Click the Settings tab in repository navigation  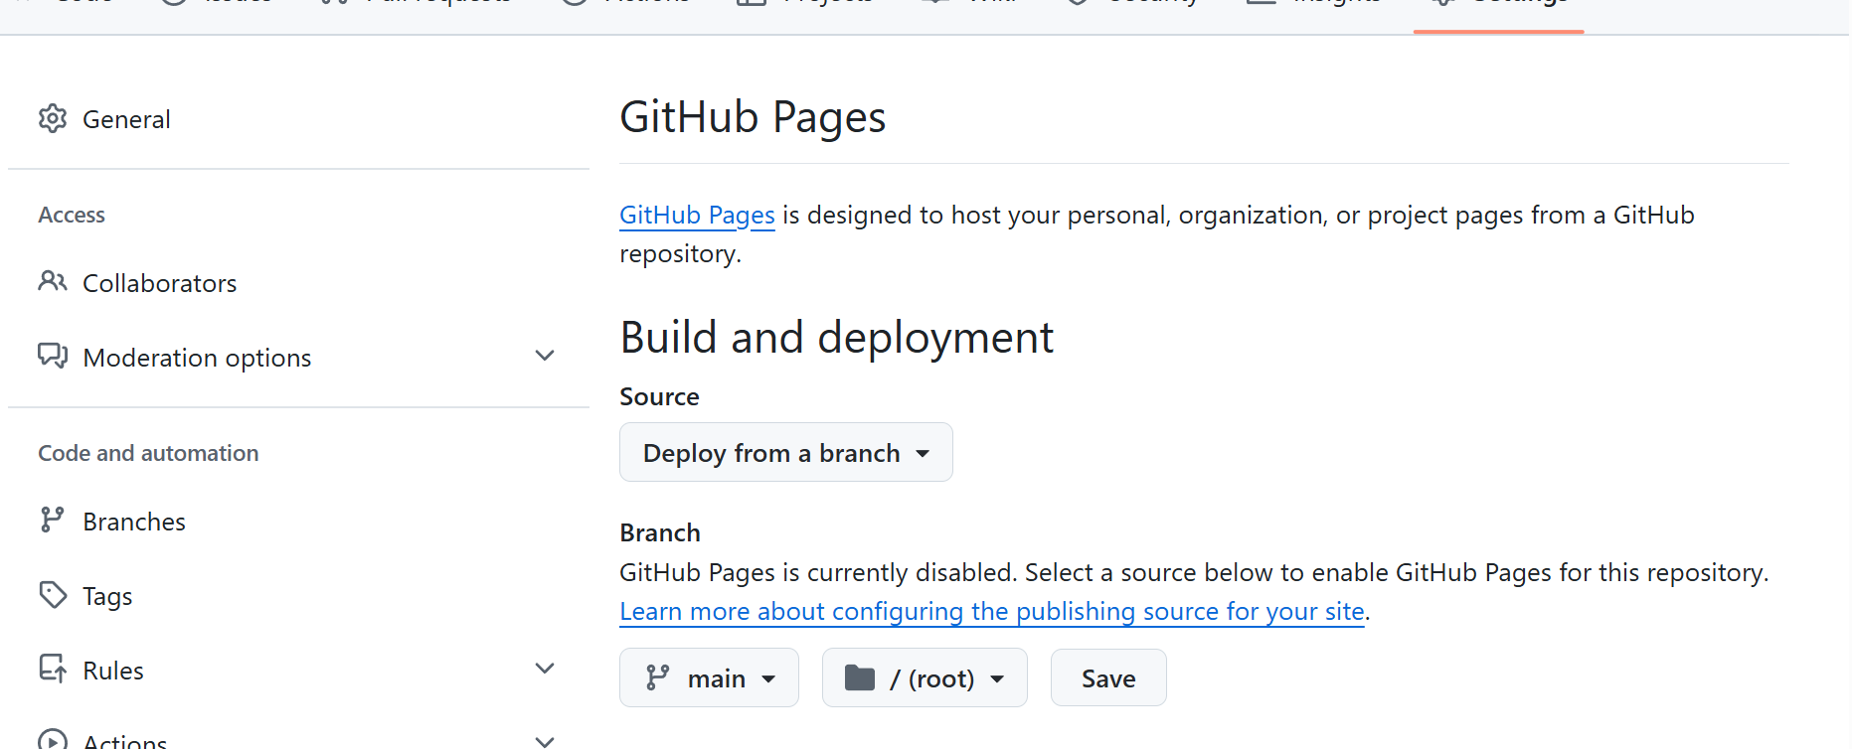click(x=1499, y=8)
